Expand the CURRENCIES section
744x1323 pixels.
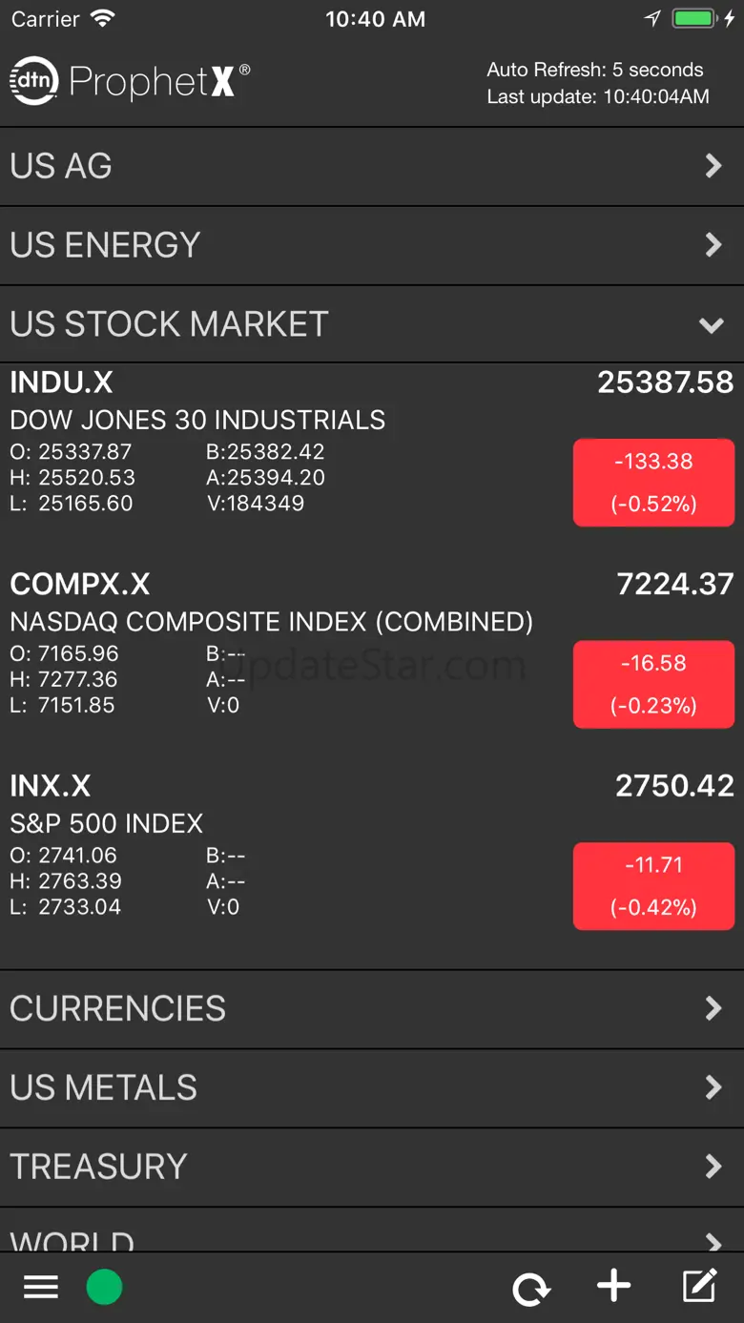pyautogui.click(x=372, y=1008)
